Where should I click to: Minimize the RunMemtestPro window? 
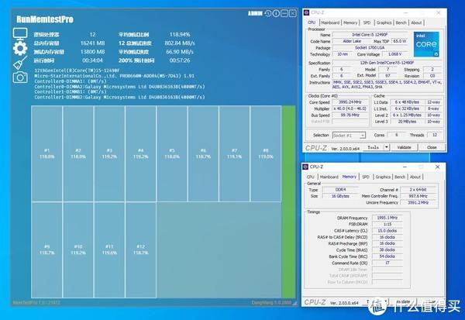point(284,13)
